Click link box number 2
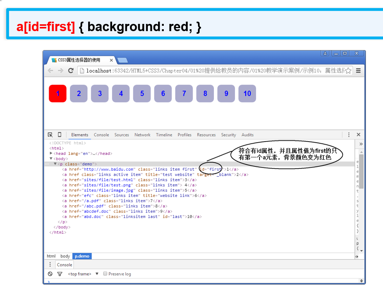 point(79,94)
